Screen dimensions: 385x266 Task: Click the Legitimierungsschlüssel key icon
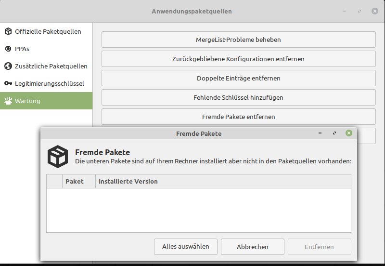(x=8, y=84)
